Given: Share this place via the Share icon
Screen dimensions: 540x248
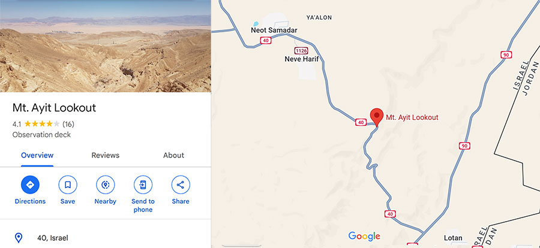Looking at the screenshot, I should 181,185.
